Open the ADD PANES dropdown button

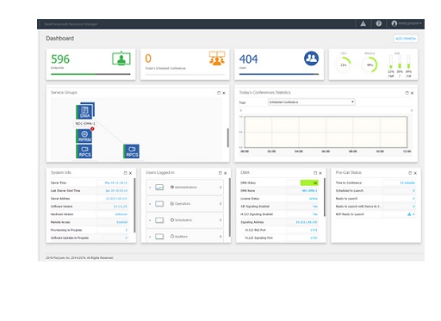(x=406, y=39)
